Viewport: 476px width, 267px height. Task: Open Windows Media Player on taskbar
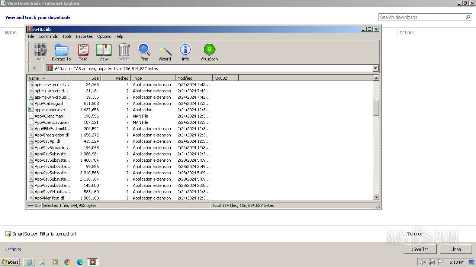click(x=55, y=262)
